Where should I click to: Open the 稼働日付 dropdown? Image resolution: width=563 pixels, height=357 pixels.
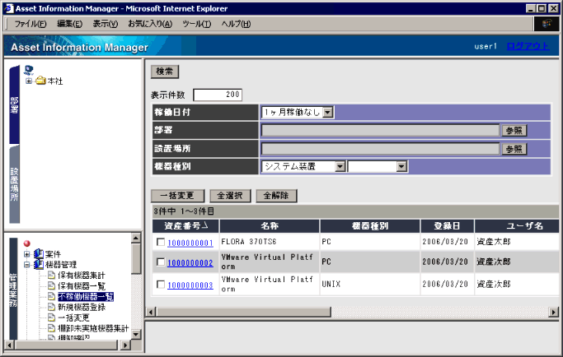[x=327, y=112]
